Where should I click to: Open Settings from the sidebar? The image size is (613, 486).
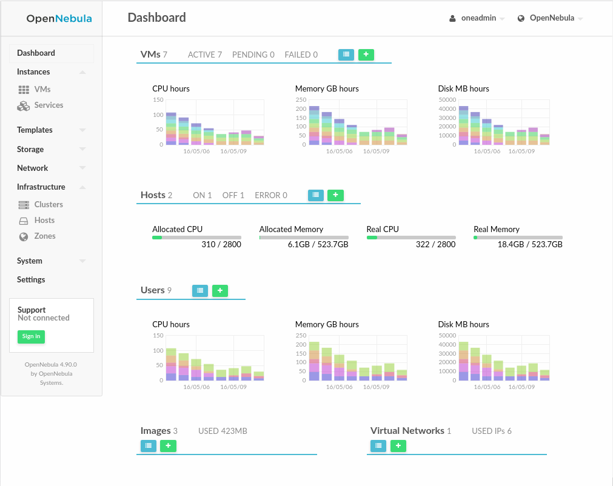[31, 279]
